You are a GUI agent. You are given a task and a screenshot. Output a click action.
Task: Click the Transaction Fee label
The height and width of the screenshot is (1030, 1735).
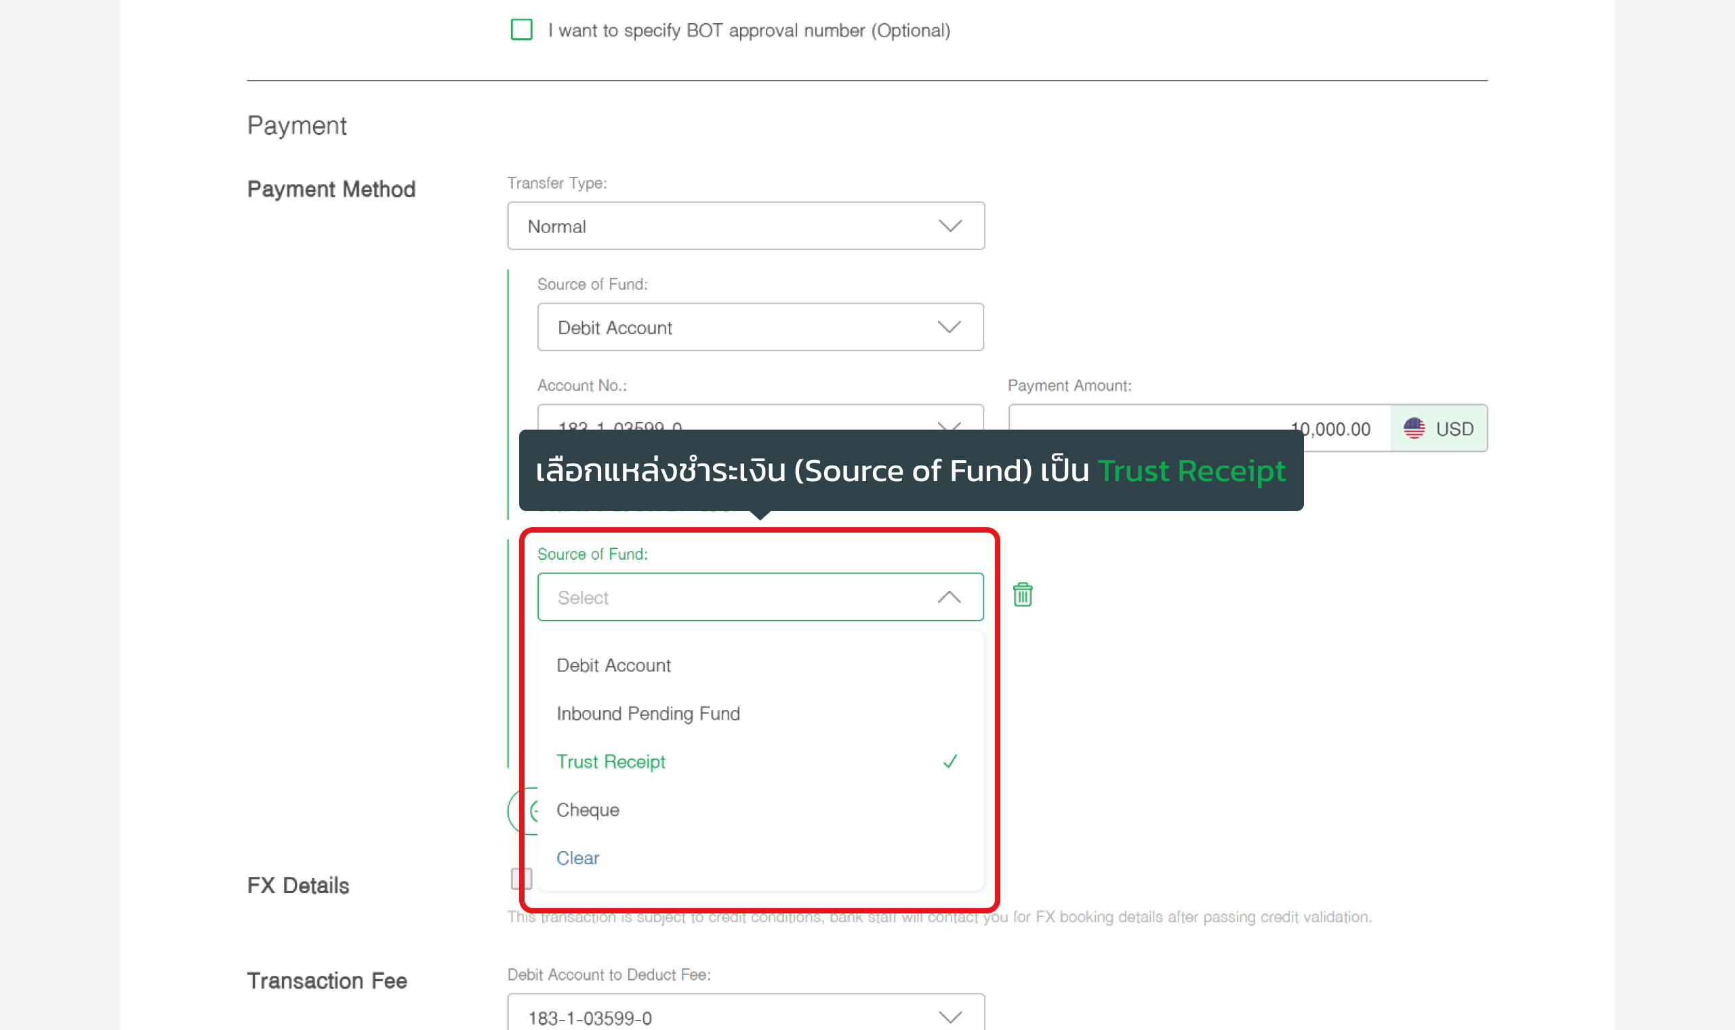point(327,981)
